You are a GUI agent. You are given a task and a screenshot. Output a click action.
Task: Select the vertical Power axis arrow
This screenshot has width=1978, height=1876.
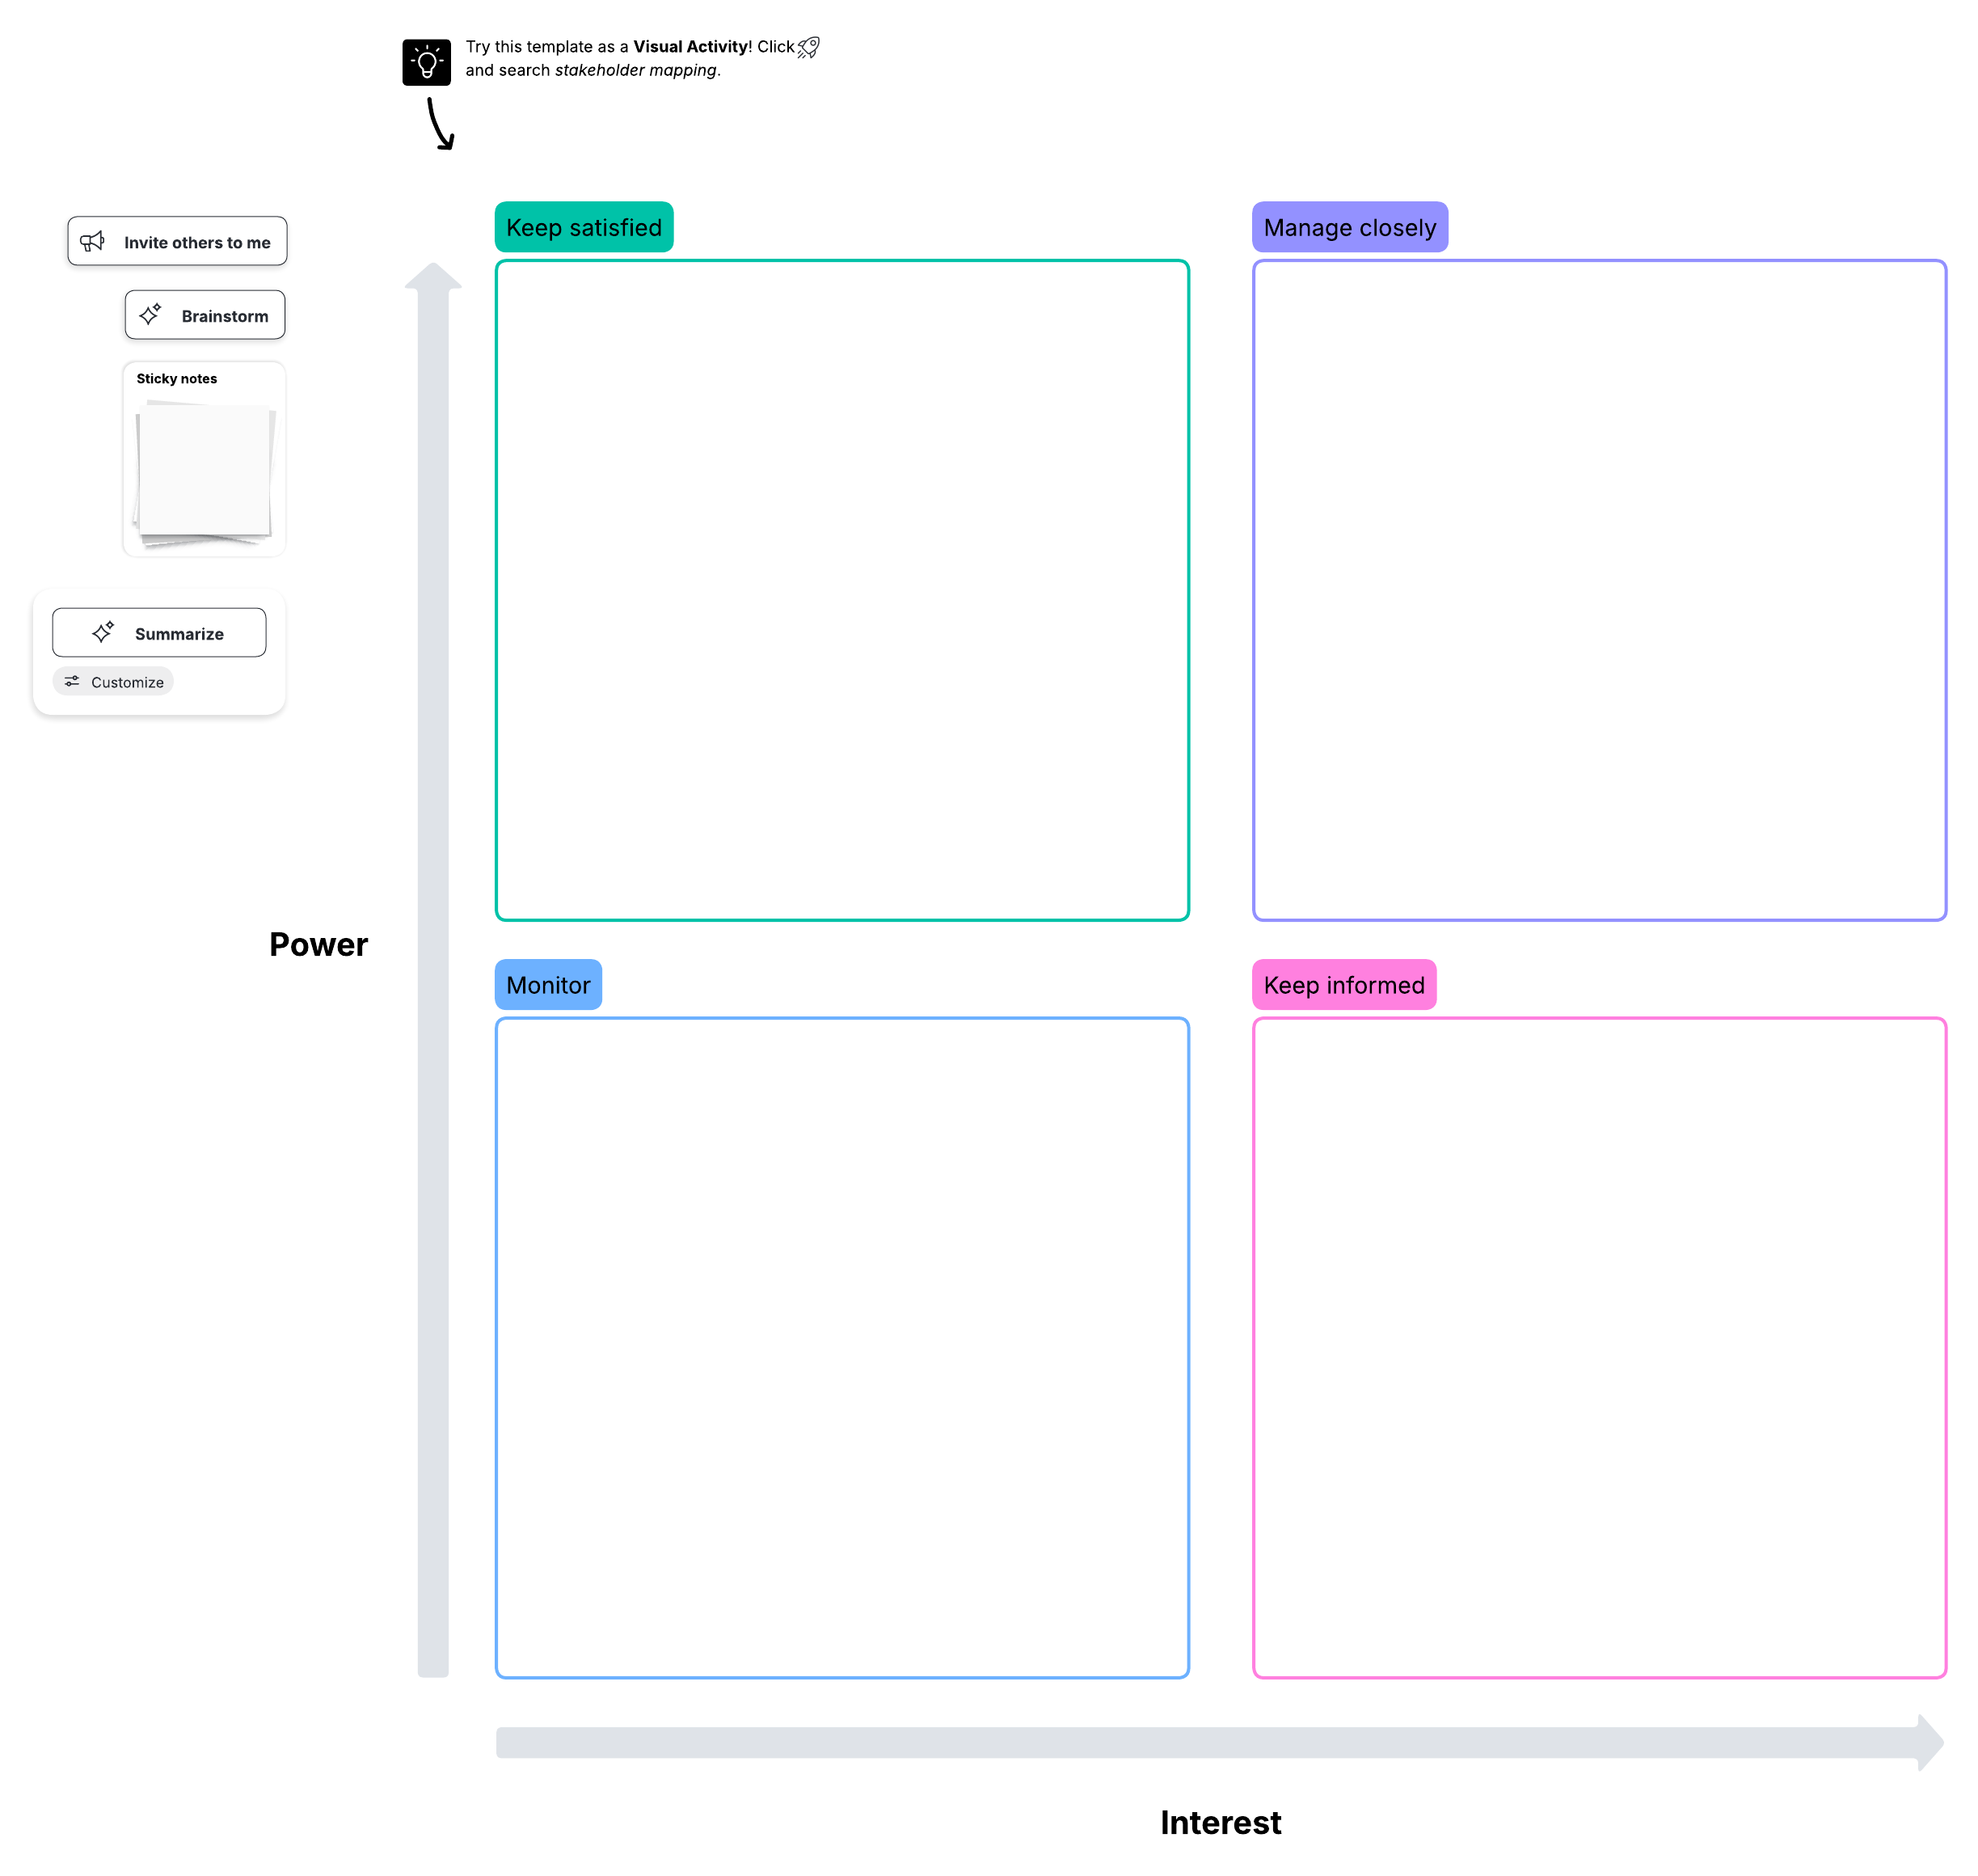pos(432,969)
